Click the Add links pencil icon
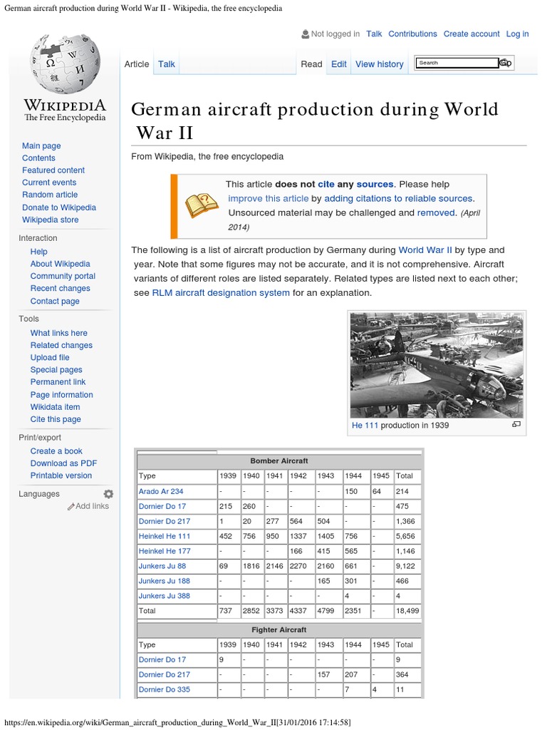The height and width of the screenshot is (730, 547). (x=71, y=506)
